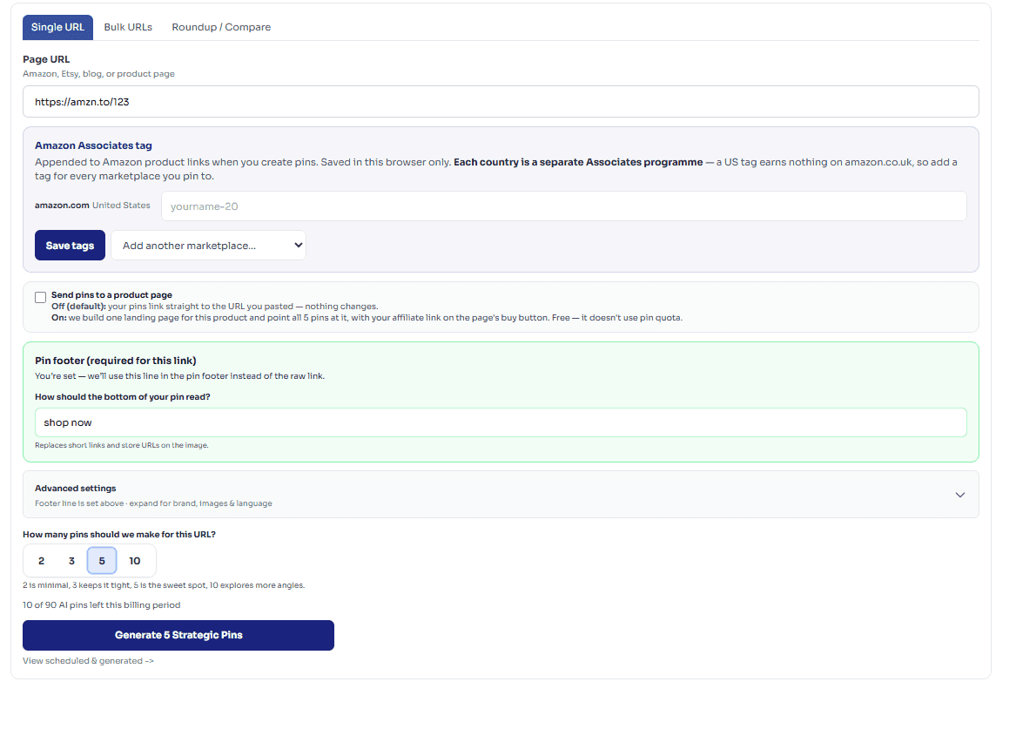This screenshot has height=729, width=1016.
Task: Click the Save tags button
Action: point(70,246)
